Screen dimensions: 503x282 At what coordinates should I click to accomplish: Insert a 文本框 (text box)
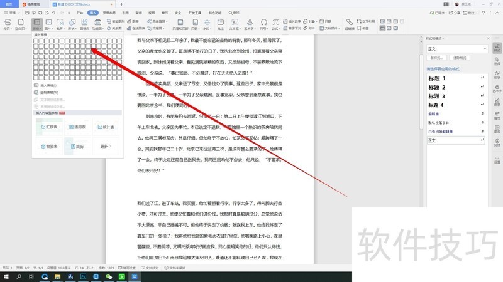pos(235,24)
